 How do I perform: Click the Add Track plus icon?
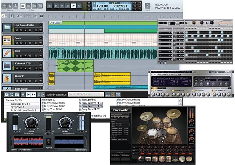(4, 6)
